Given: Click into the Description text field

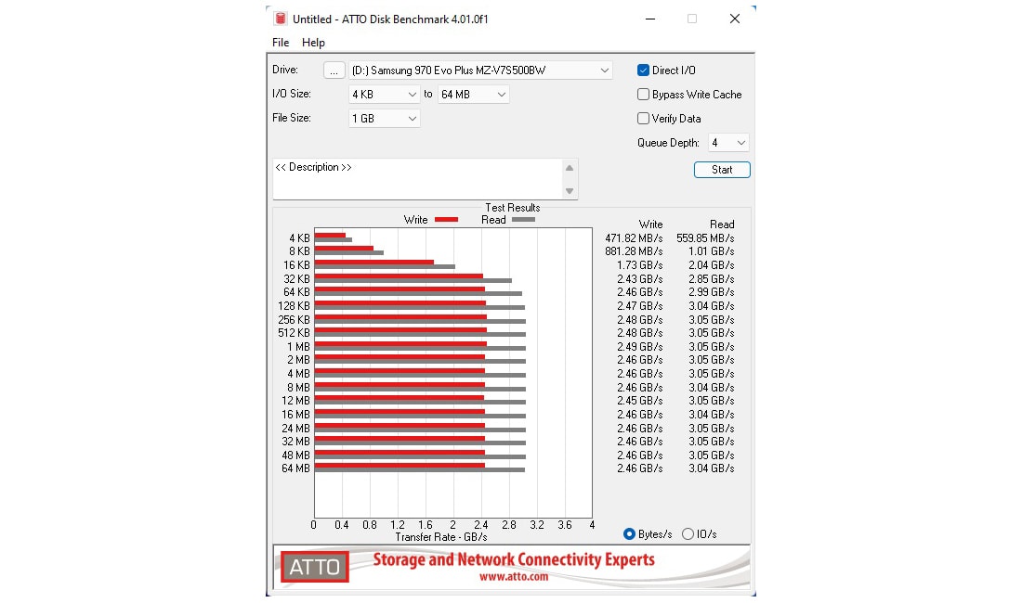Looking at the screenshot, I should pos(418,179).
